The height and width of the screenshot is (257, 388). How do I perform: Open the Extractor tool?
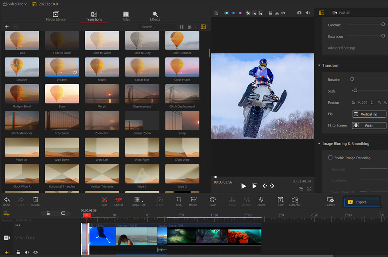point(294,201)
